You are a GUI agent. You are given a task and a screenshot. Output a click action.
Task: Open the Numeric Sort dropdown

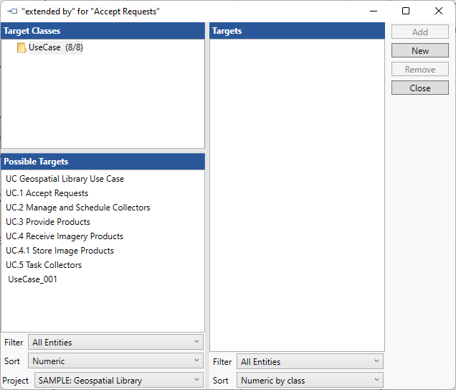tap(115, 361)
